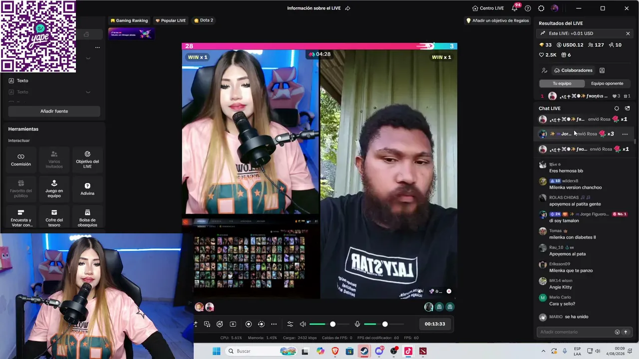Image resolution: width=639 pixels, height=359 pixels.
Task: Open the help question-mark icon
Action: pyautogui.click(x=528, y=8)
